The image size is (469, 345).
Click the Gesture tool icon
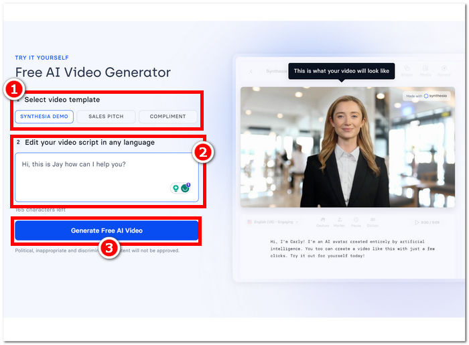point(323,222)
